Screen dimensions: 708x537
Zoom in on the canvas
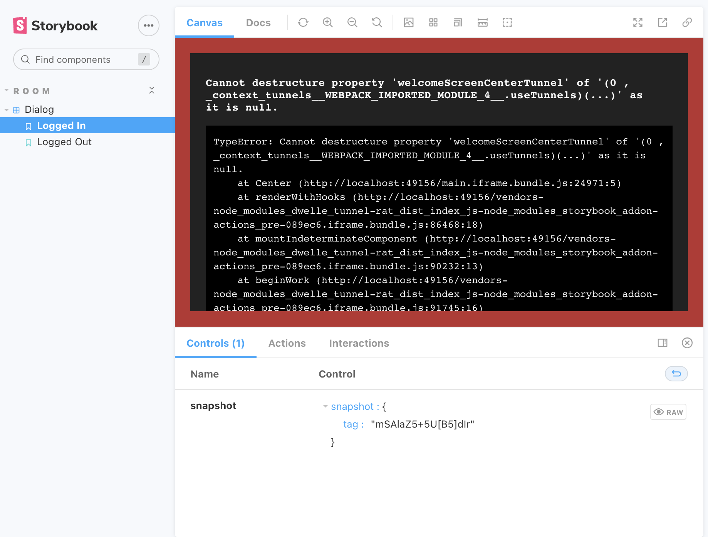328,22
